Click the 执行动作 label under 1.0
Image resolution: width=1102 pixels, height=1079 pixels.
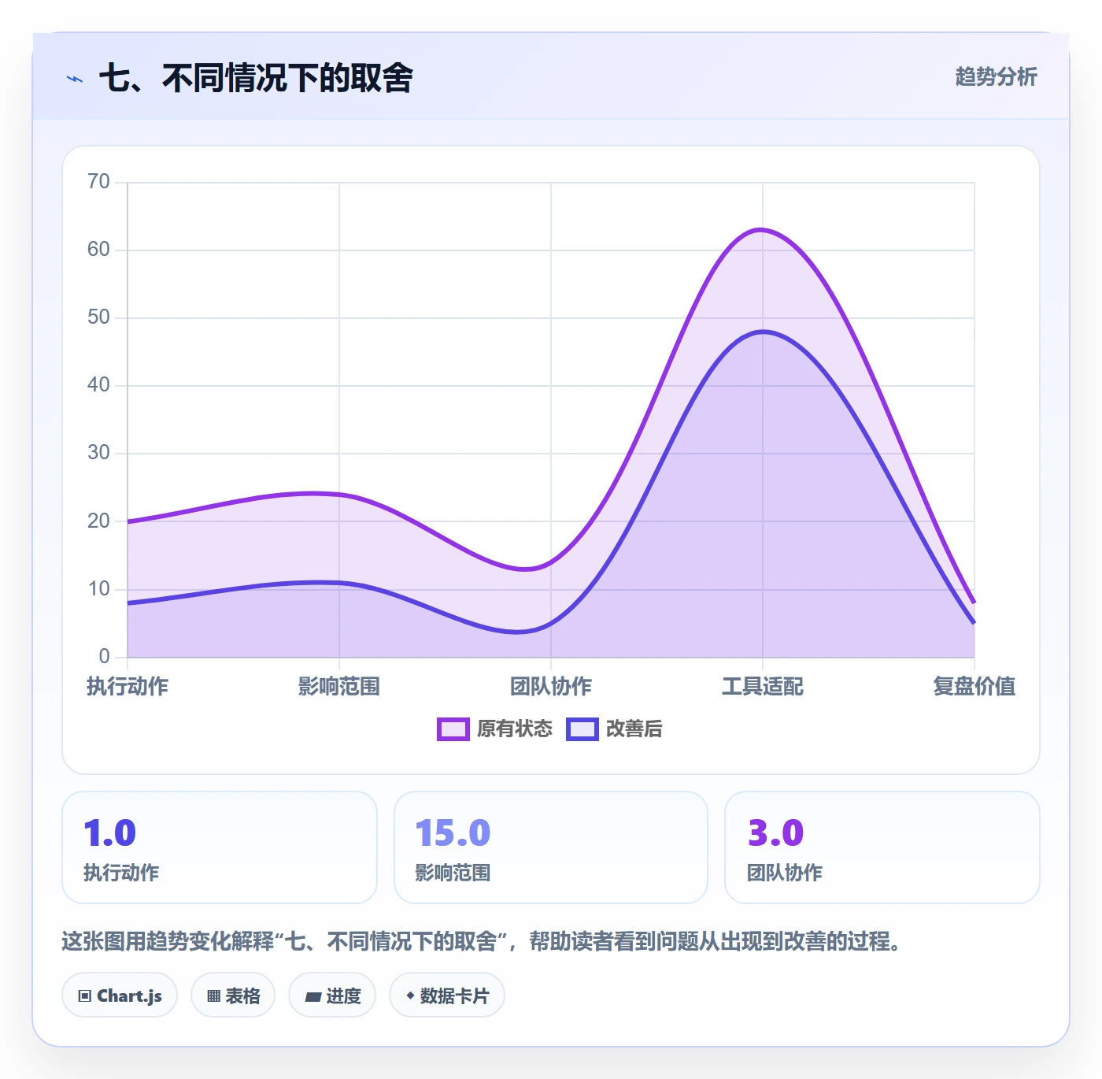point(121,873)
